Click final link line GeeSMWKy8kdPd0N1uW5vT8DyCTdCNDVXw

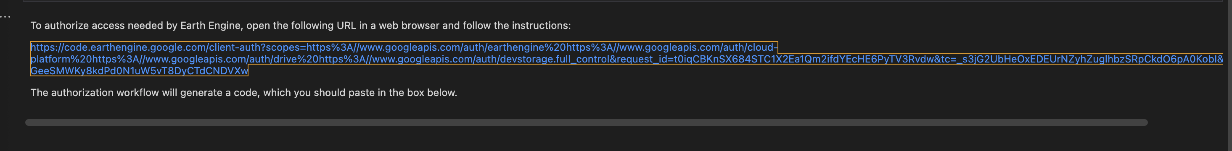[139, 71]
